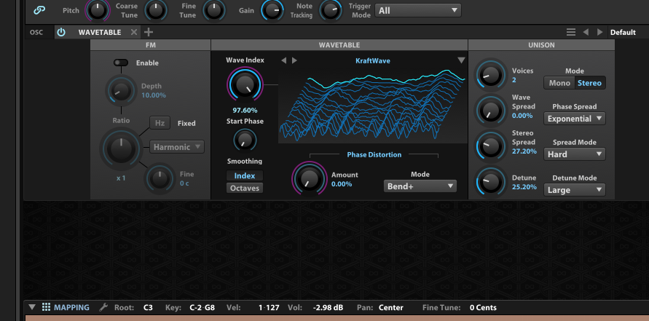
Task: Click the Wave Index knob
Action: point(245,84)
